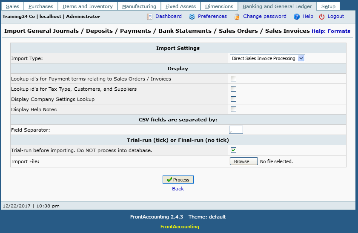Screen dimensions: 358x233
Task: Switch to the Purchases tab
Action: coord(40,6)
